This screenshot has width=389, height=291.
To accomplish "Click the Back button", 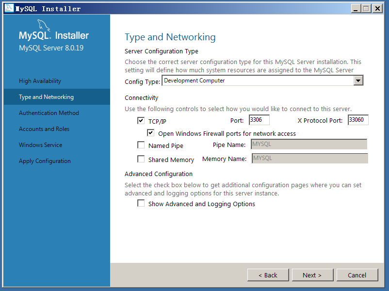I will coord(268,275).
